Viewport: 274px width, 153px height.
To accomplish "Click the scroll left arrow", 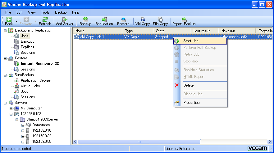I will (75, 142).
